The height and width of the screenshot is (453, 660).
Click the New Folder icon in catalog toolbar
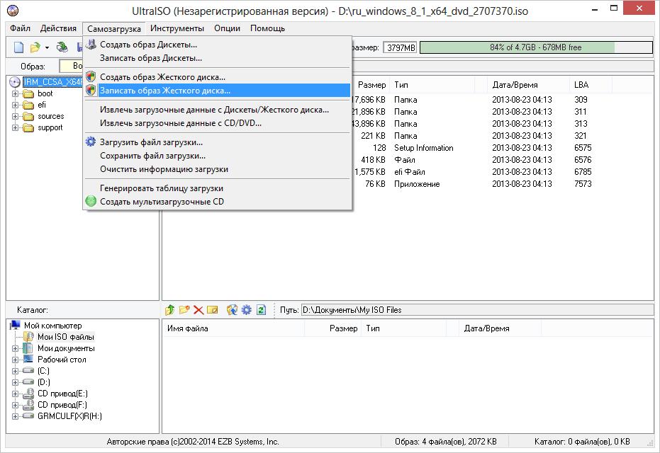(184, 310)
